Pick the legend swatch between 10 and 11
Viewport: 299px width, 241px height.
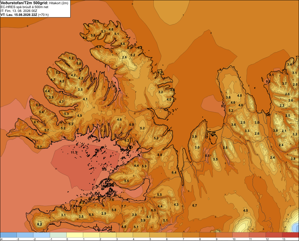tap(241, 235)
